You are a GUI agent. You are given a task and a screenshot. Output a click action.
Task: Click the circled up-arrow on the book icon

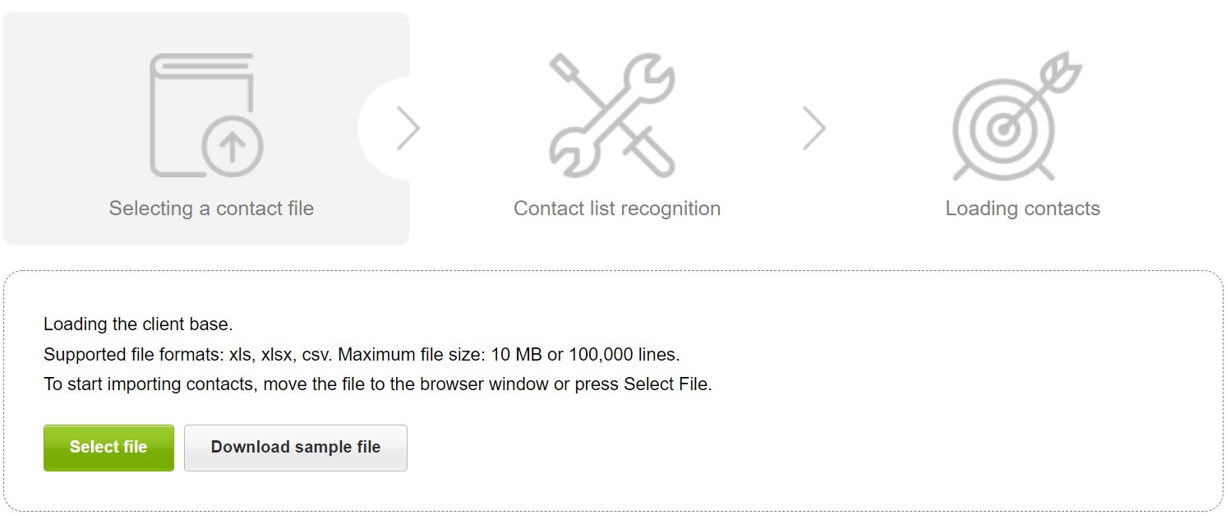233,148
